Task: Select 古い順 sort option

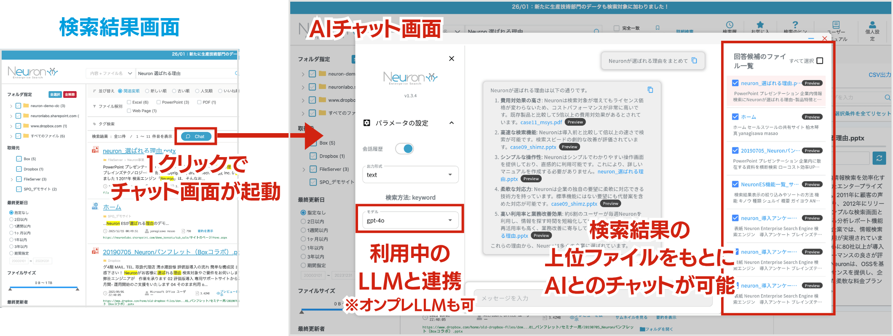Action: coord(174,91)
